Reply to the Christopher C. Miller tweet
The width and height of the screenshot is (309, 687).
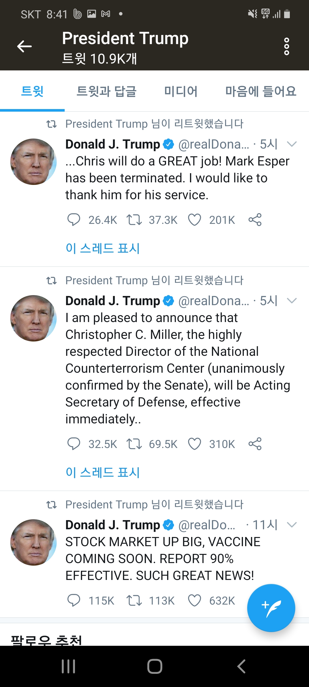74,444
